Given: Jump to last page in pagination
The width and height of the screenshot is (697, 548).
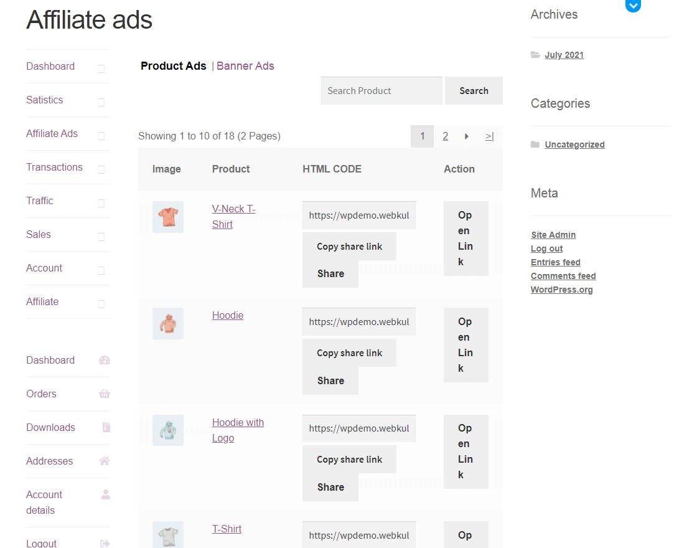Looking at the screenshot, I should (x=490, y=136).
